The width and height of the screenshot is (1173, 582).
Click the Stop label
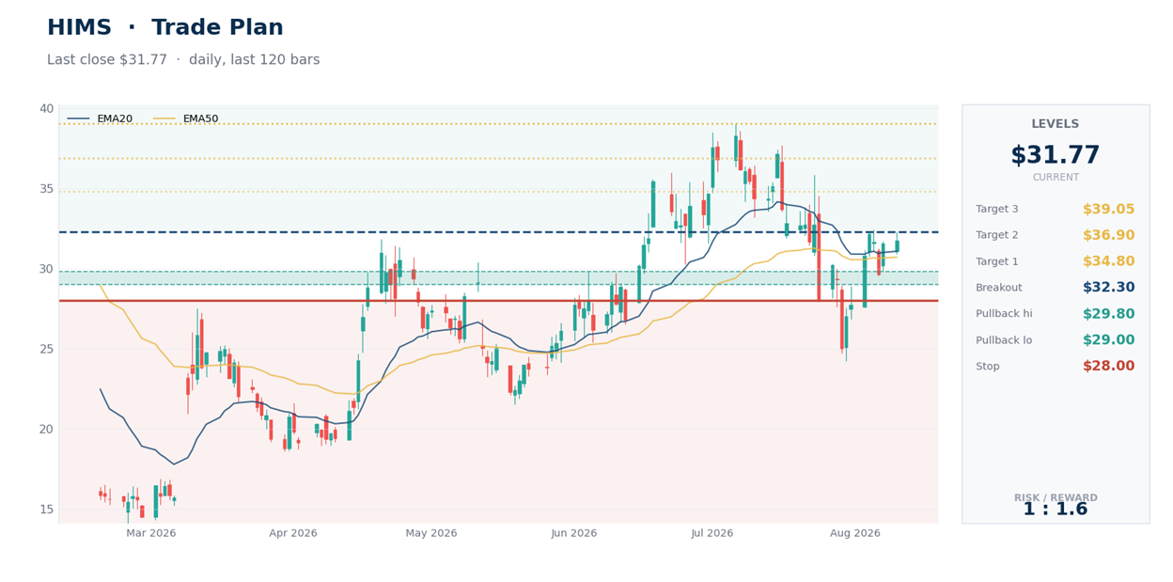tap(988, 367)
